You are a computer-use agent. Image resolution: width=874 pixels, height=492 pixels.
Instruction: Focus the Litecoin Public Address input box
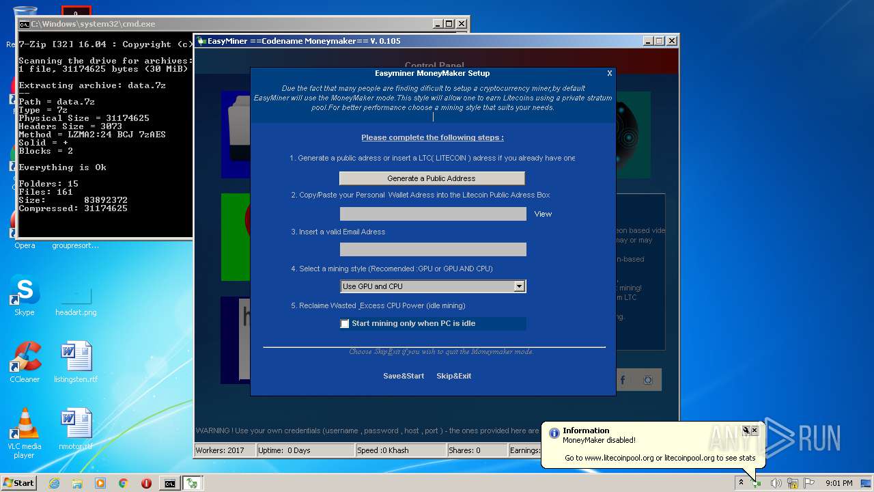pos(433,214)
